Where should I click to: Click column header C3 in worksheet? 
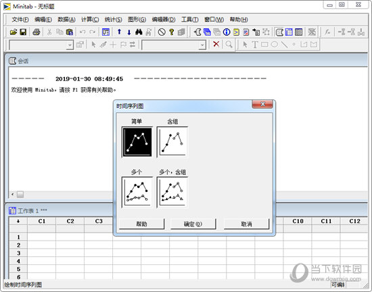pyautogui.click(x=99, y=221)
